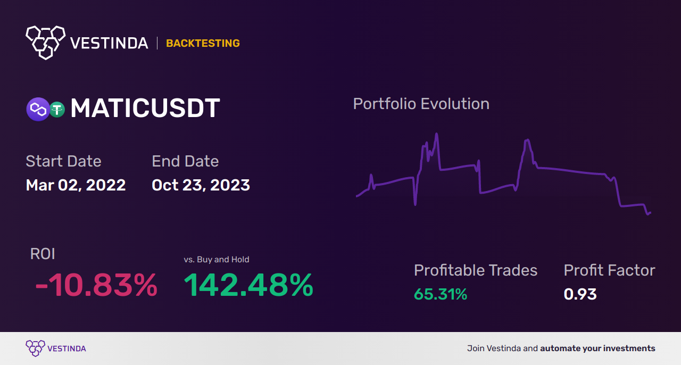
Task: Click the Polygon MATIC coin icon
Action: pos(37,109)
